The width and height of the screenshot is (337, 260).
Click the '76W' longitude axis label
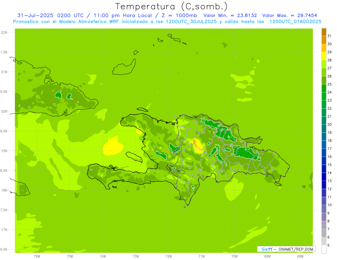click(x=37, y=256)
